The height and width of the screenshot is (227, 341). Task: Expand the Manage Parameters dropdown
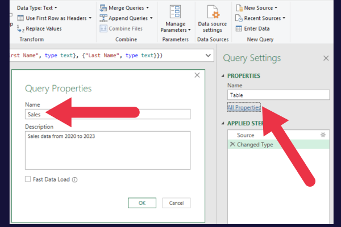(189, 30)
